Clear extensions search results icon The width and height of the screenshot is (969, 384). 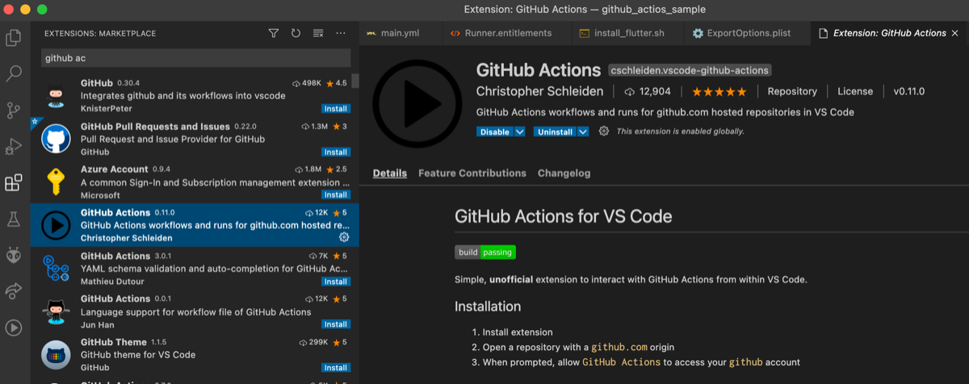click(x=318, y=33)
